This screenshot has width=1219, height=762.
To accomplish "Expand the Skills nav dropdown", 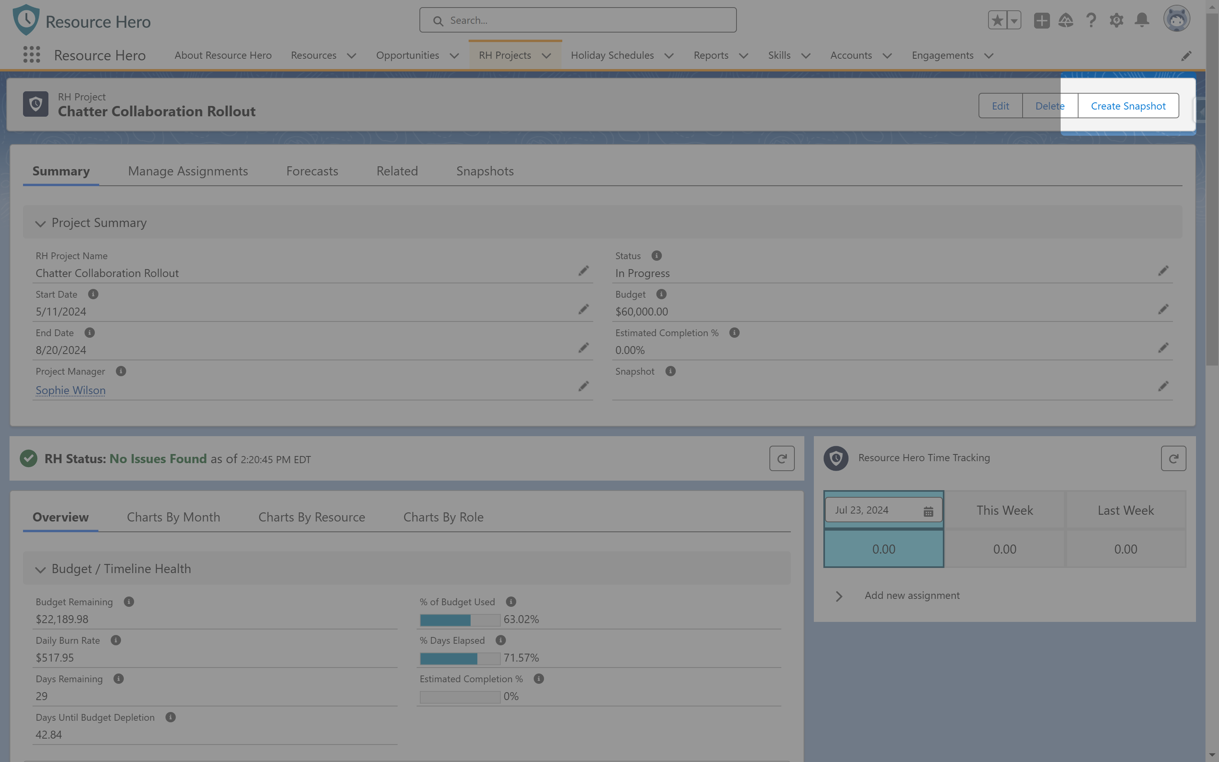I will click(806, 56).
